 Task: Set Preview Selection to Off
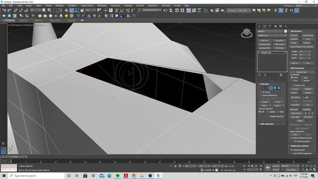(x=260, y=112)
